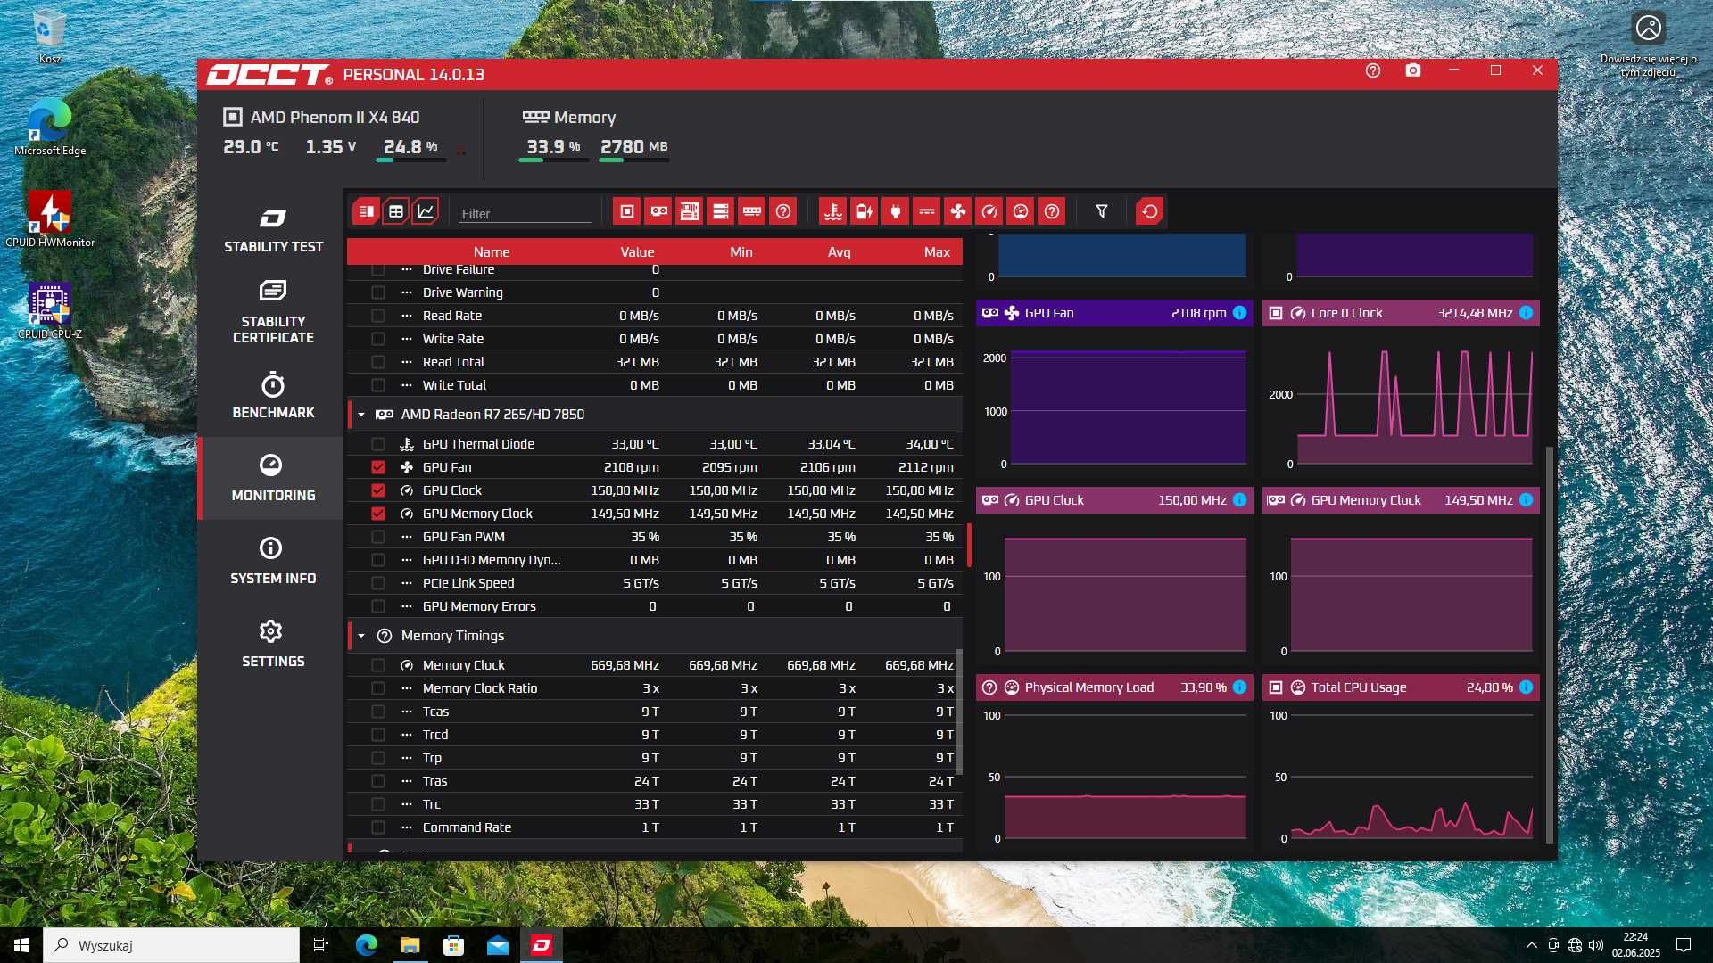Filter sensors by GPU hardware
Viewport: 1713px width, 963px height.
coord(658,211)
